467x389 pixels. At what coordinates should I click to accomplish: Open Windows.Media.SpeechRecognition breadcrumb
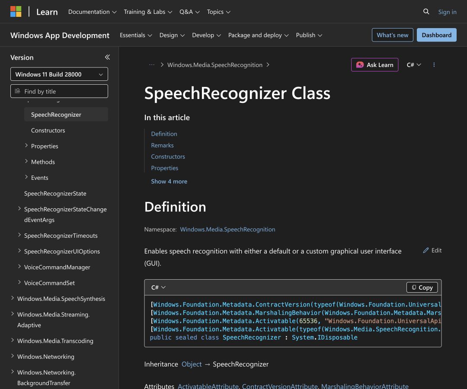coord(215,65)
